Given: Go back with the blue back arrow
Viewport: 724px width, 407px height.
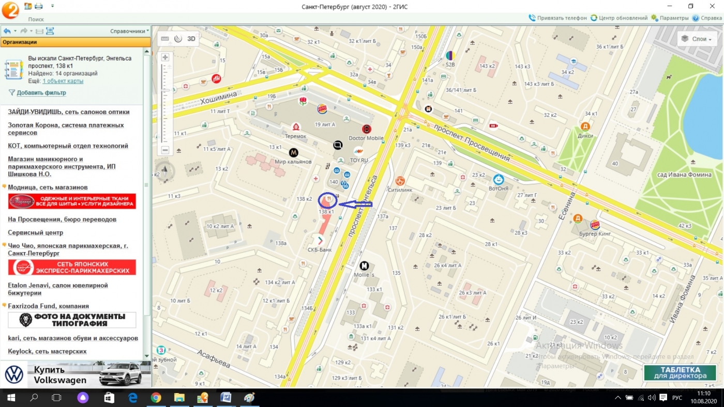Looking at the screenshot, I should (x=7, y=31).
